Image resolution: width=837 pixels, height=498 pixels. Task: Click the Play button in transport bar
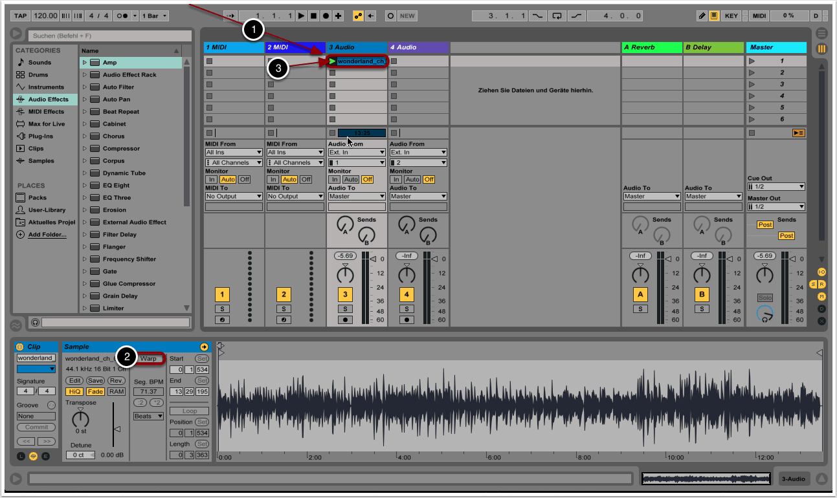tap(301, 16)
